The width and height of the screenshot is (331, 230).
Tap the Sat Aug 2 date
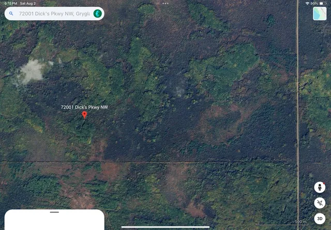[28, 4]
